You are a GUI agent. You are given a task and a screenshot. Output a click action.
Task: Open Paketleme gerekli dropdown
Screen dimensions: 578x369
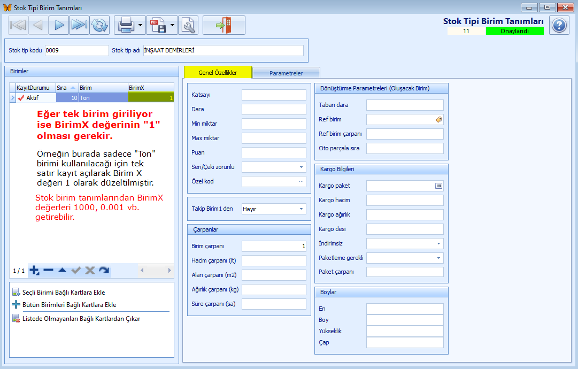point(438,258)
